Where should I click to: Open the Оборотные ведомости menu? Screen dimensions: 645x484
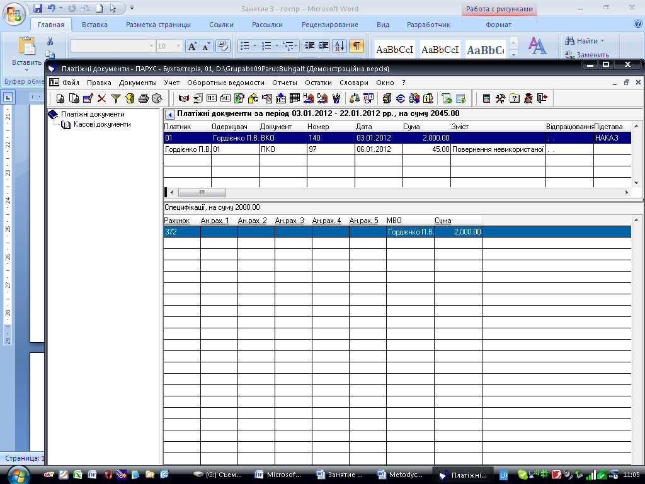(226, 83)
